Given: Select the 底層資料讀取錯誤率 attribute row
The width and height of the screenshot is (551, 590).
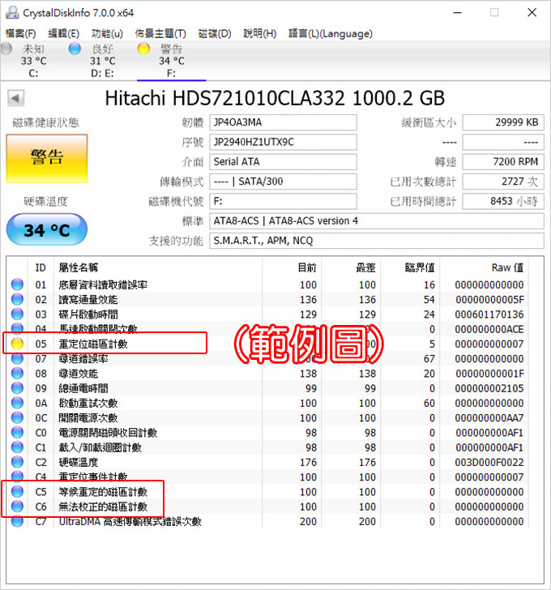Looking at the screenshot, I should coord(267,284).
